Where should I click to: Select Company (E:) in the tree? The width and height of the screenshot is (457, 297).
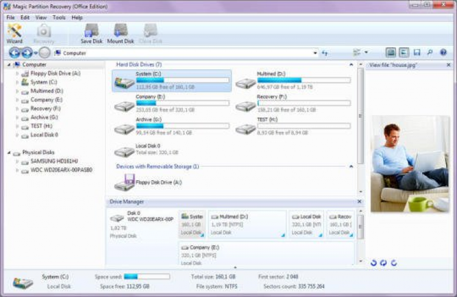coord(46,100)
